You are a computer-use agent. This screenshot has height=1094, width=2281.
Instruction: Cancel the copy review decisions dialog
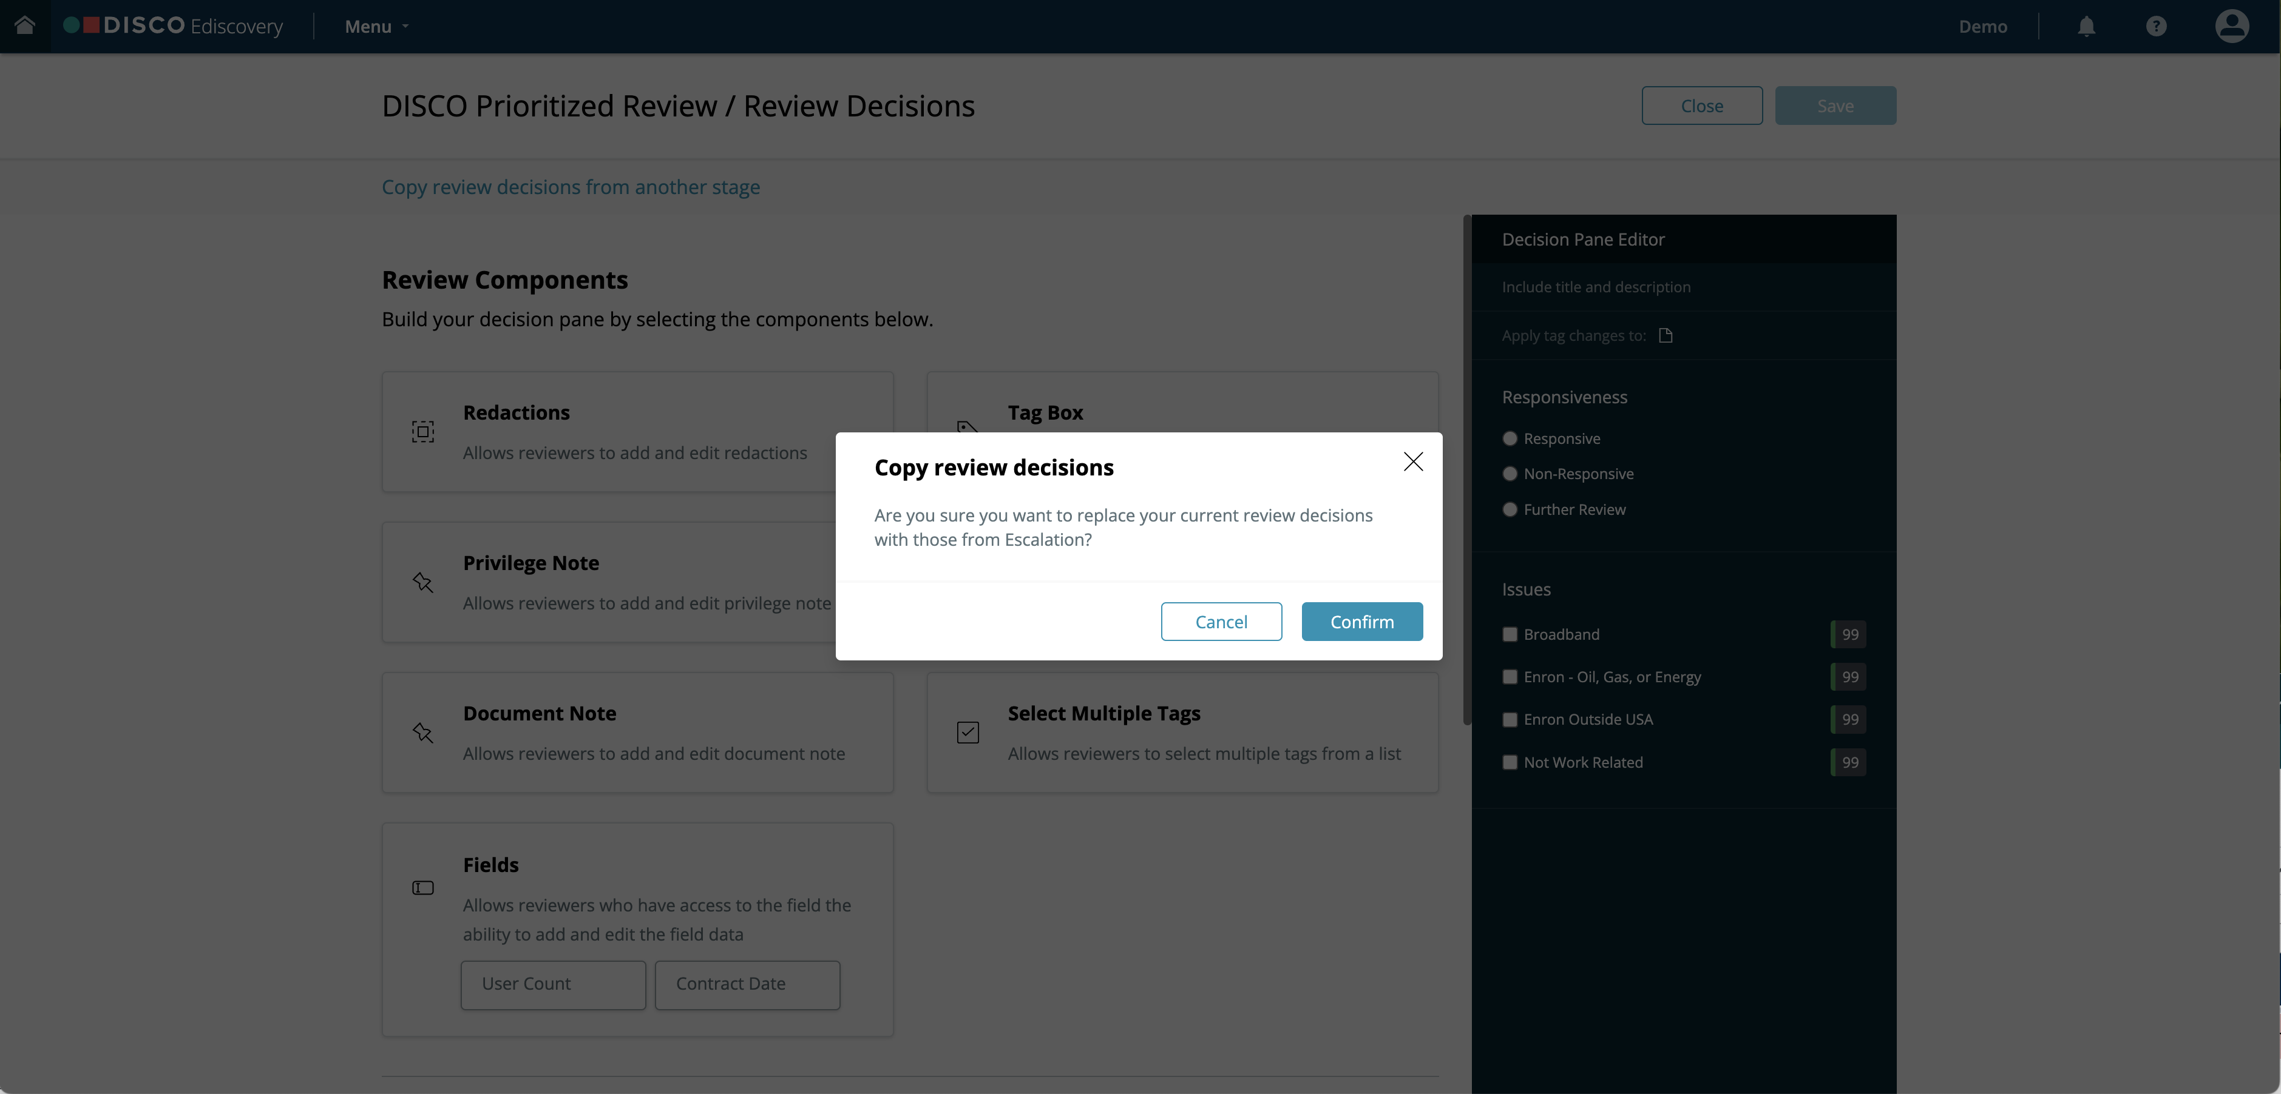click(x=1221, y=622)
